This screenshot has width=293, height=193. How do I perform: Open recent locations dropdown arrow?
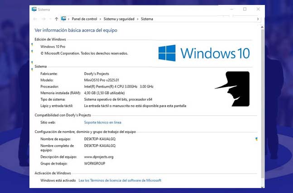coord(50,19)
